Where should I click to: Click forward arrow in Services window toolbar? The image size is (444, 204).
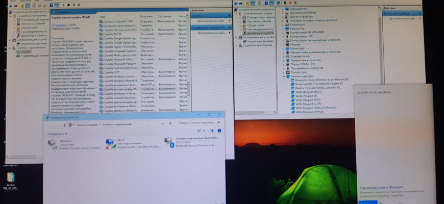[x=15, y=6]
